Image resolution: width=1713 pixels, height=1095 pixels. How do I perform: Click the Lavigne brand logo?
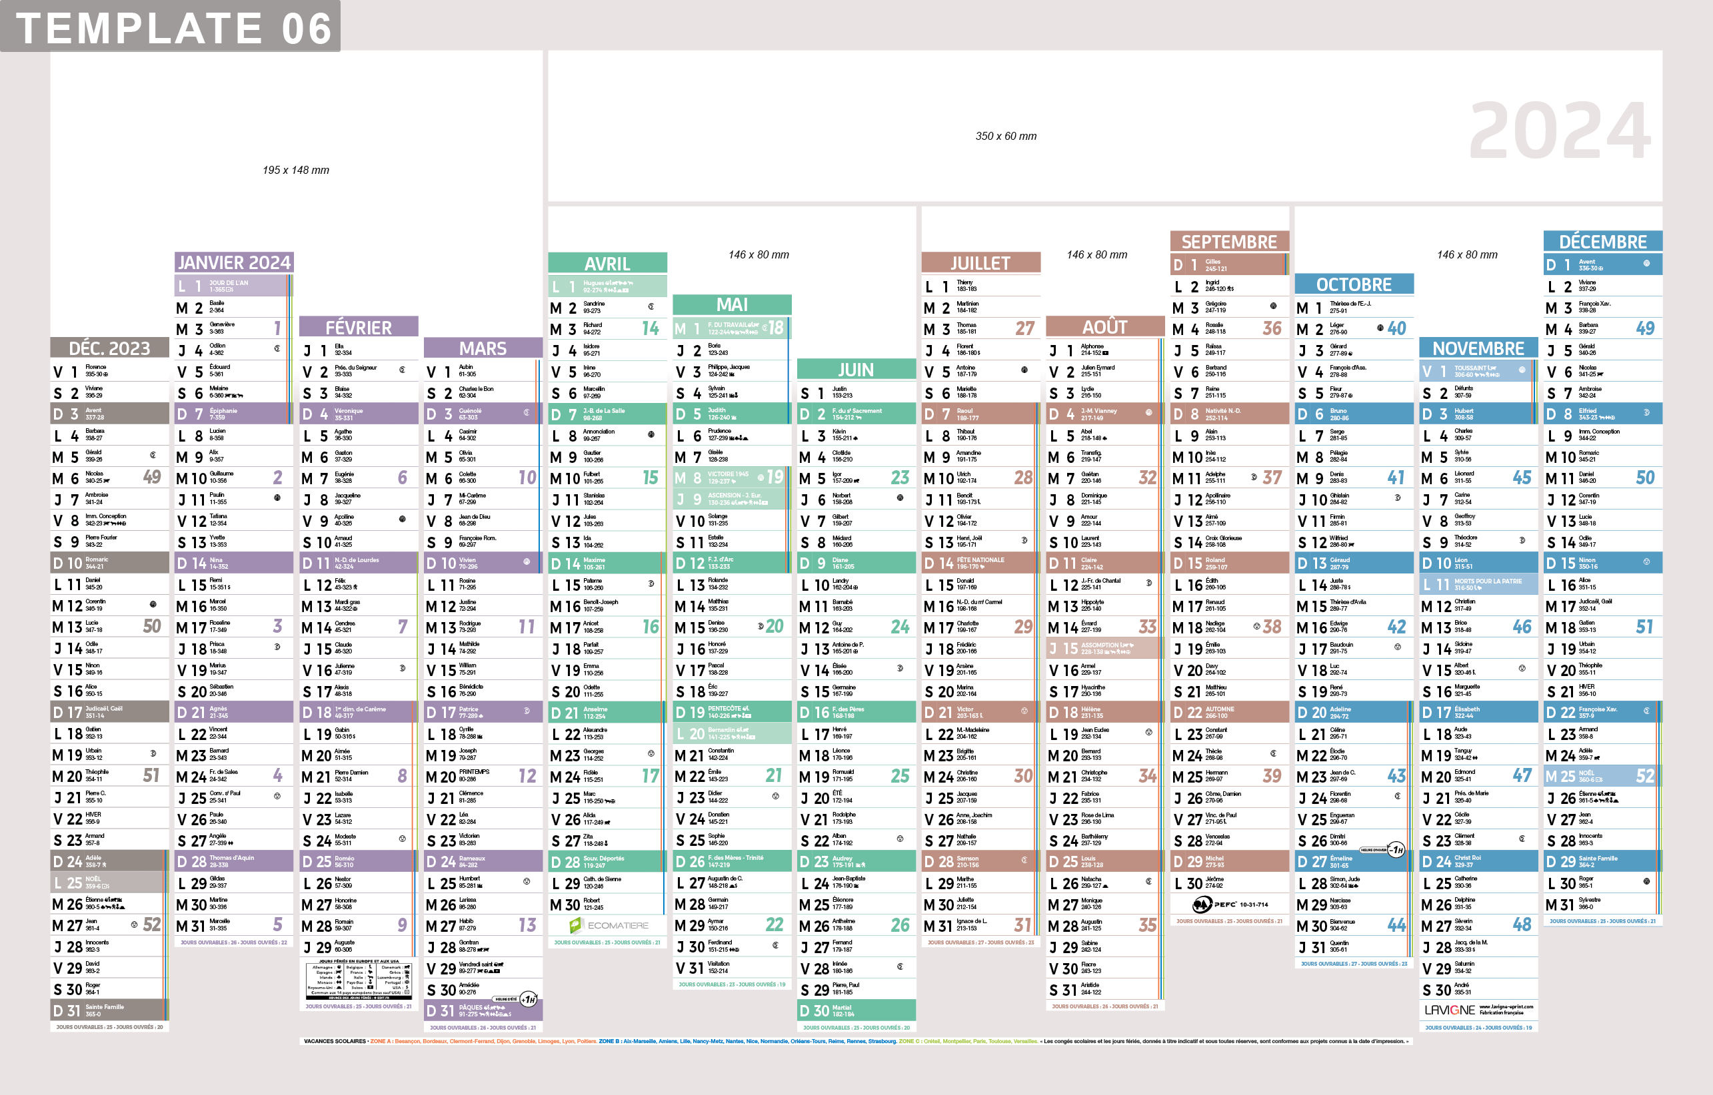click(1449, 1010)
